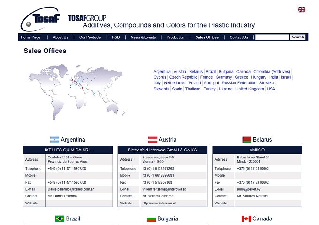Click the Tosaf logo
This screenshot has width=319, height=225.
click(x=40, y=19)
